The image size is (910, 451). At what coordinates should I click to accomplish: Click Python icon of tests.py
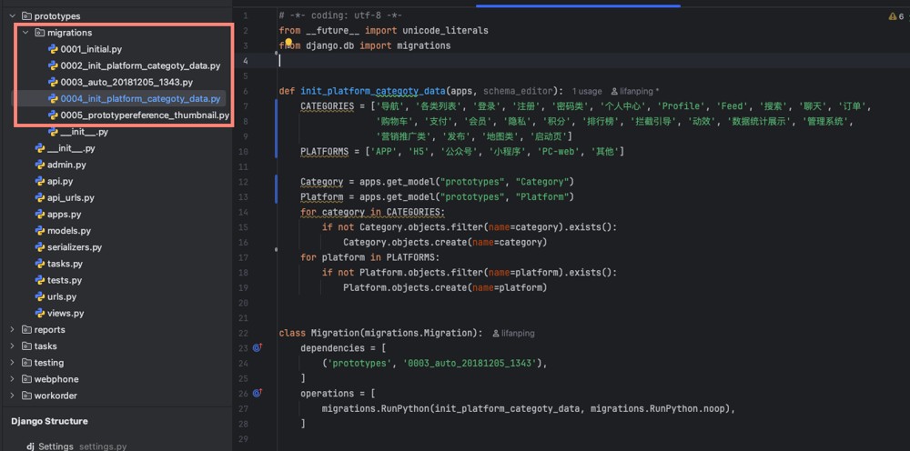39,281
